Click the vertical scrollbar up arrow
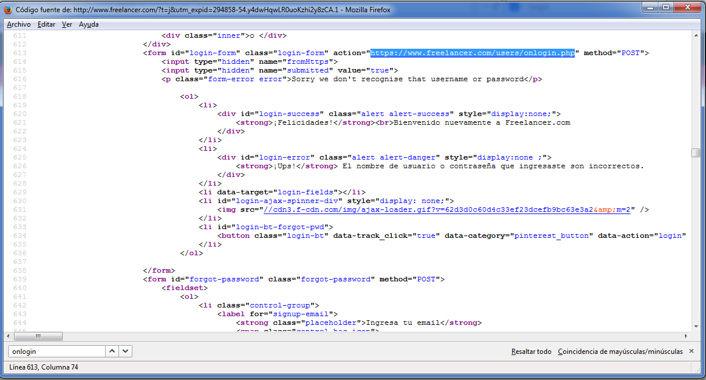Viewport: 706px width, 380px height. pos(696,36)
